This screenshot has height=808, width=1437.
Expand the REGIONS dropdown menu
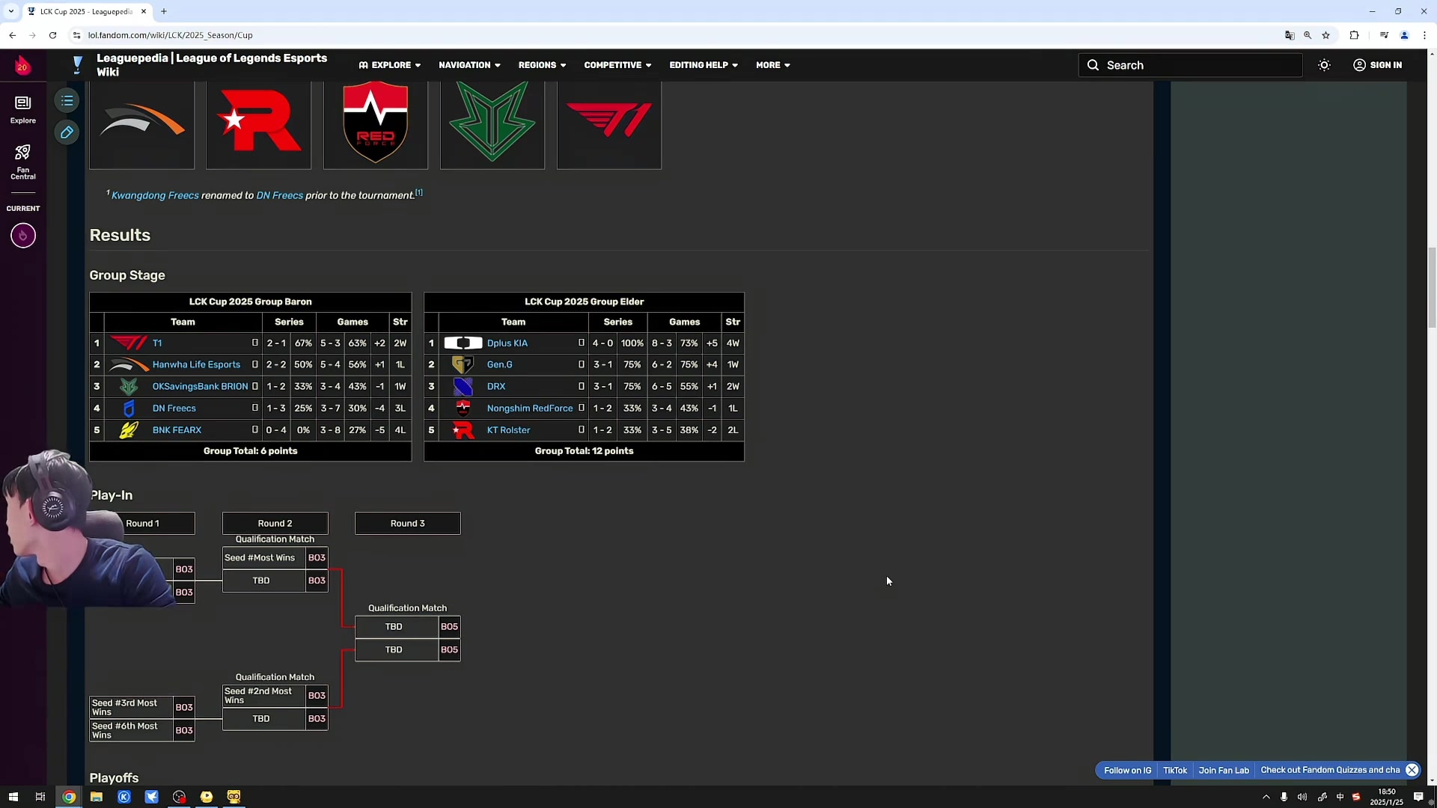tap(542, 65)
